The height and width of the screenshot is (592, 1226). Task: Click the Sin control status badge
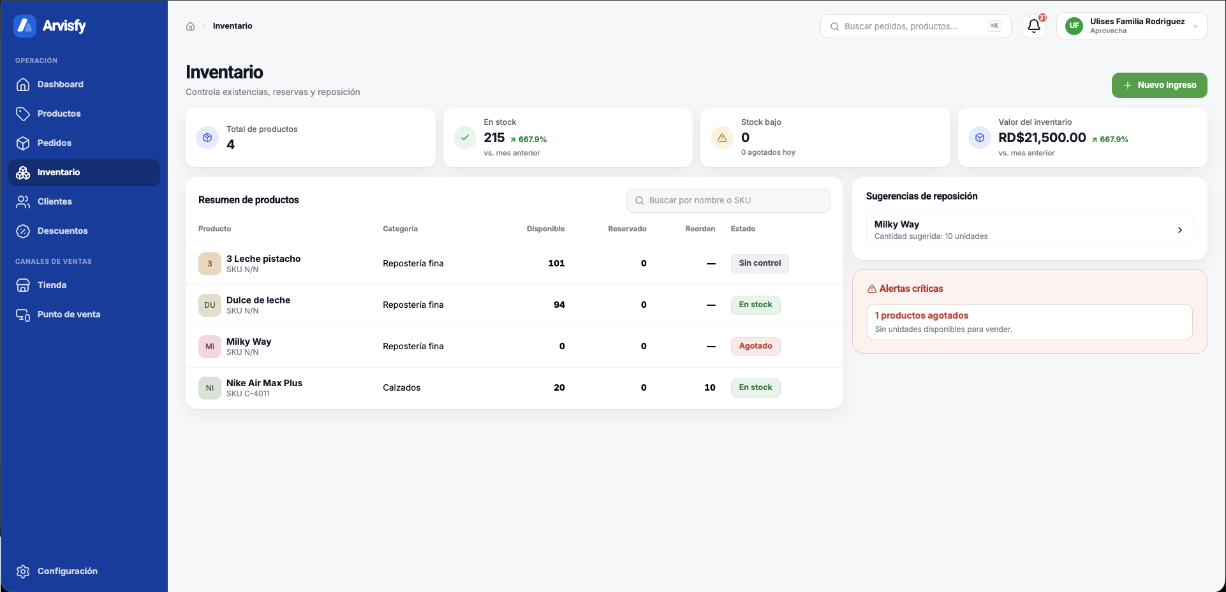click(760, 263)
